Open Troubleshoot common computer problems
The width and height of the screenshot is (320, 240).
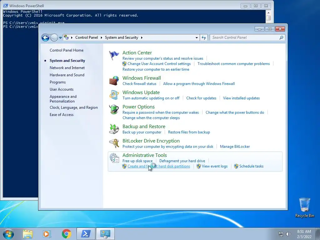click(233, 64)
